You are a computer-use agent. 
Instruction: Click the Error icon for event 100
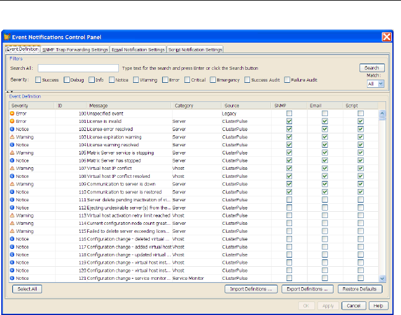(x=12, y=114)
